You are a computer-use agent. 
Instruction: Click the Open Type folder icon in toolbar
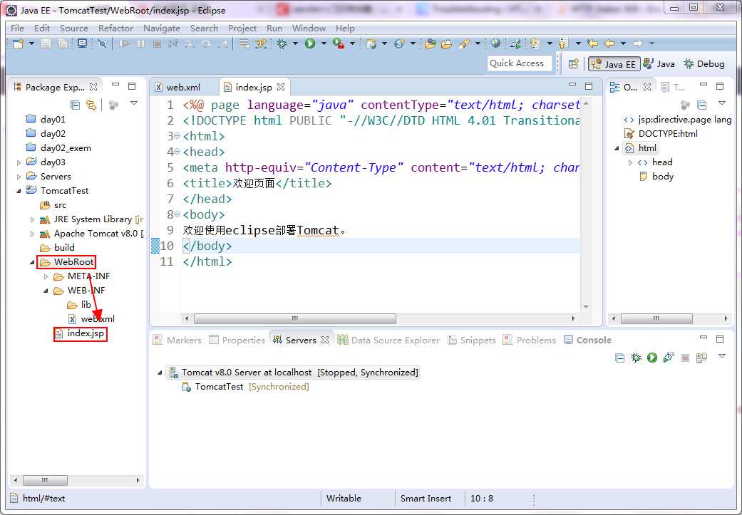tap(430, 44)
